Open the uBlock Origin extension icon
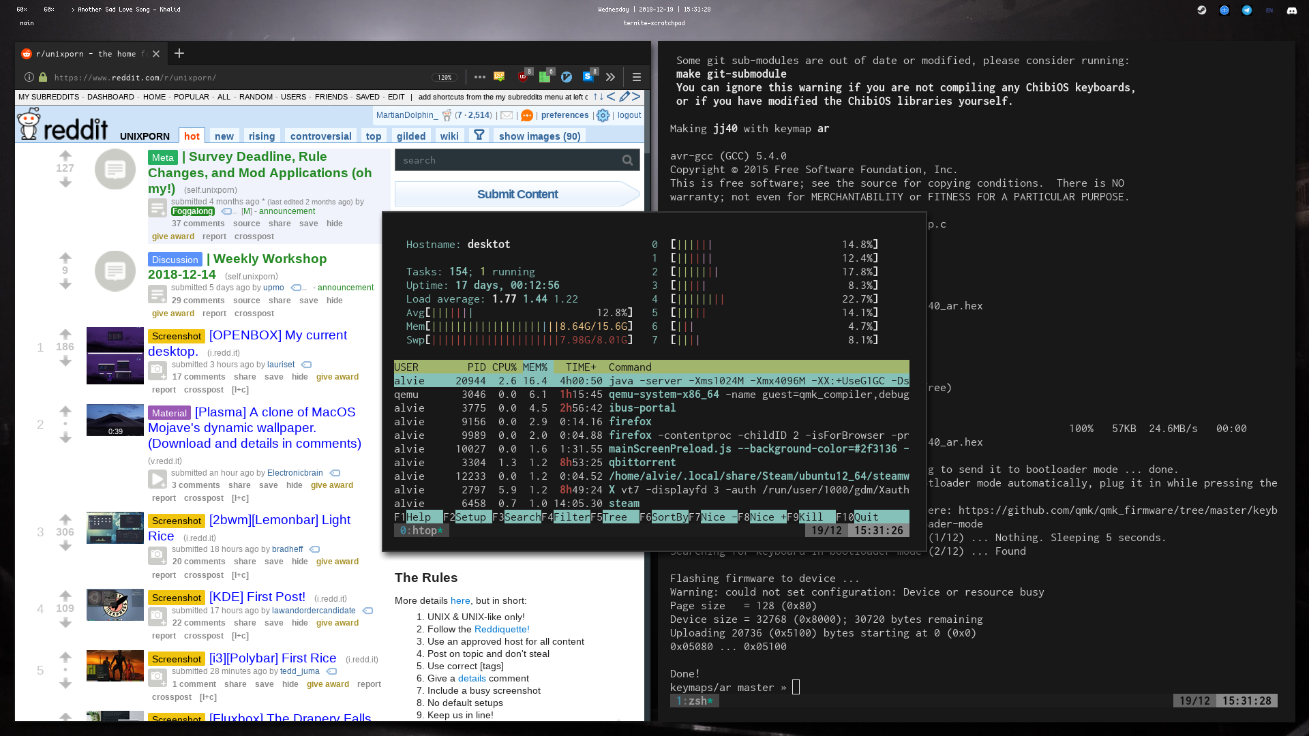Screen dimensions: 1309x736 (x=524, y=77)
